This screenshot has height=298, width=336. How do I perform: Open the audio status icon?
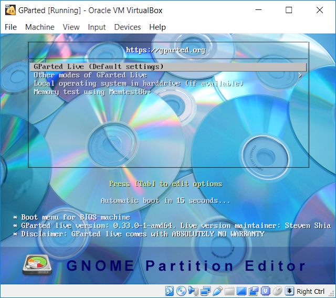(194, 291)
